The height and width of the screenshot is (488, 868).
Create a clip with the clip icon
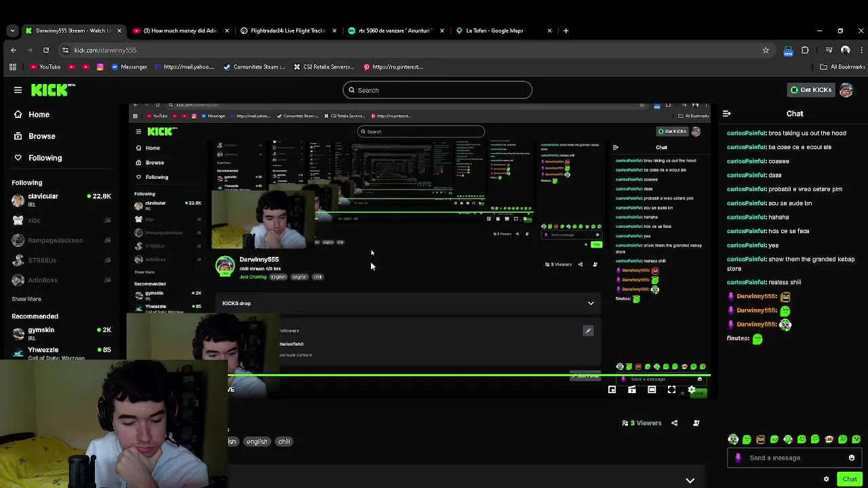pos(632,390)
